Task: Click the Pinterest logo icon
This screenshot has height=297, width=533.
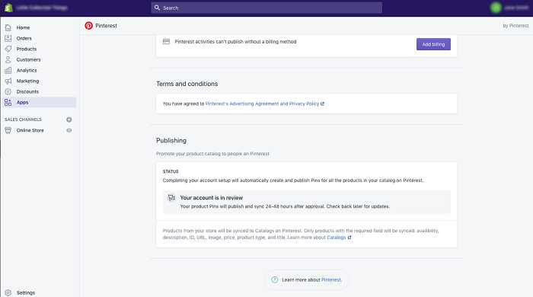Action: 89,26
